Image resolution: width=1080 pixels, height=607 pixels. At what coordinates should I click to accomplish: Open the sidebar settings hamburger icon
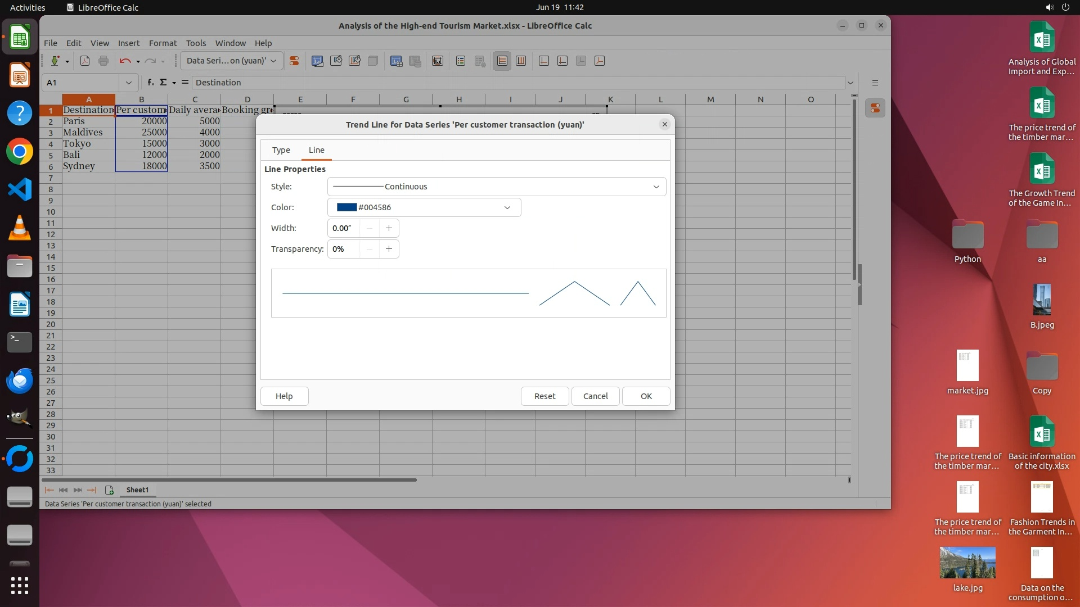coord(875,83)
